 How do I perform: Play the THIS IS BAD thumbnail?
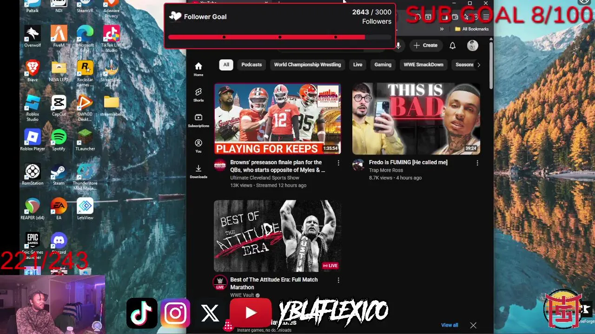click(x=416, y=119)
